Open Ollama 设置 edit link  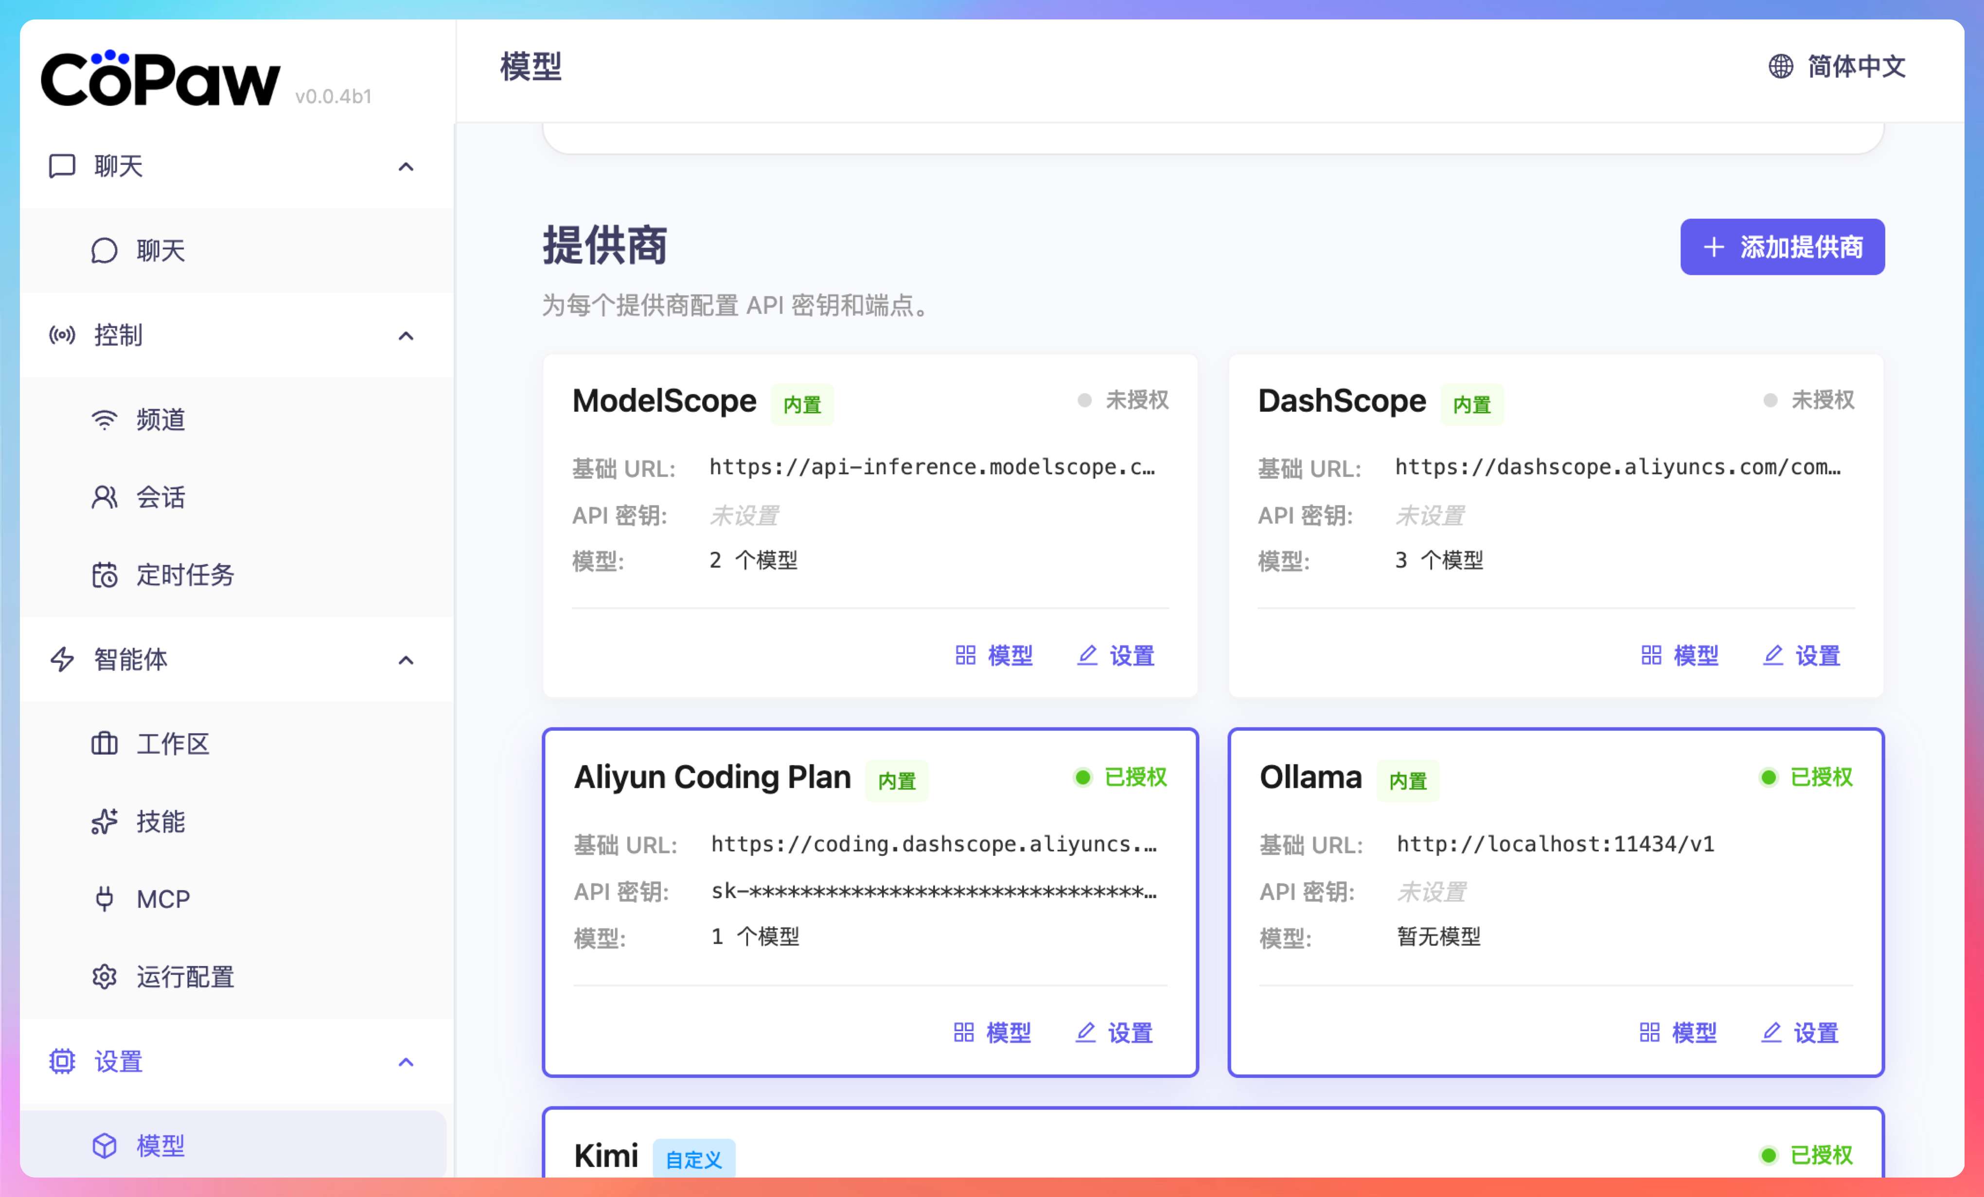click(1800, 1032)
